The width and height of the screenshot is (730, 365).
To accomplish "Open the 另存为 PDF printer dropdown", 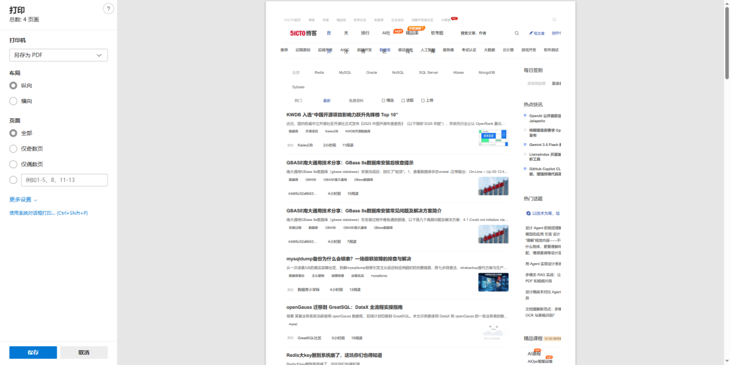I will pos(59,55).
